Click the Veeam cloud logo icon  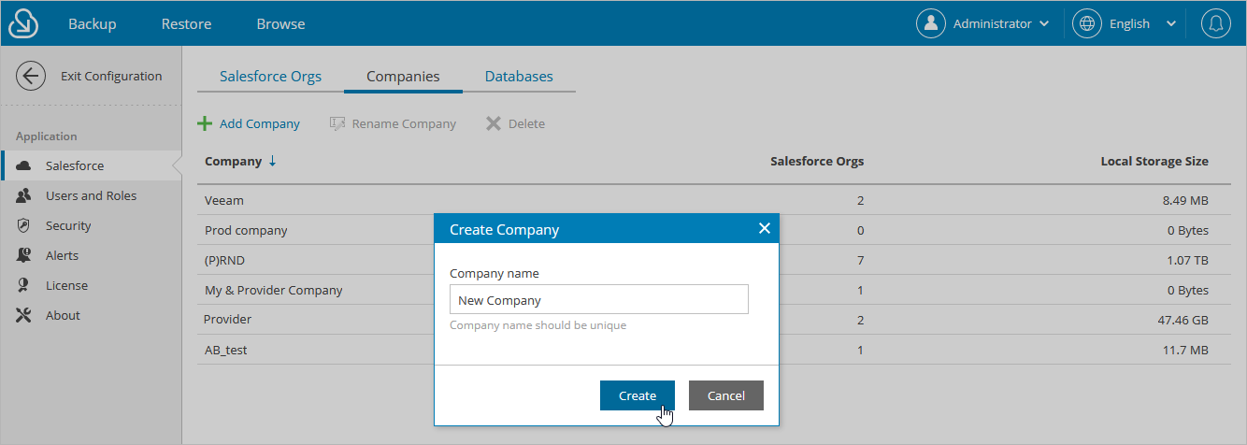coord(23,23)
